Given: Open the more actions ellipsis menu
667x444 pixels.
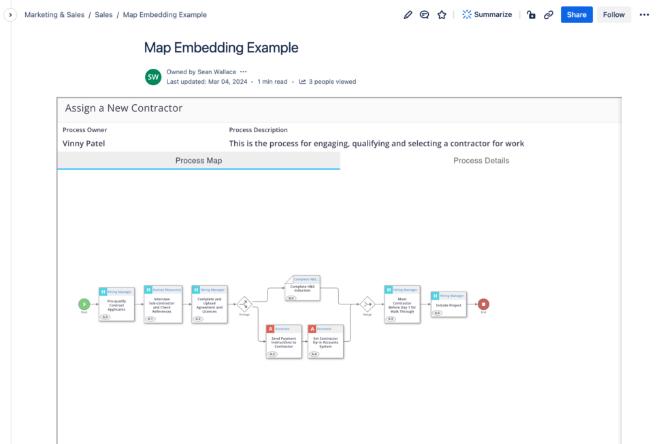Looking at the screenshot, I should (645, 14).
